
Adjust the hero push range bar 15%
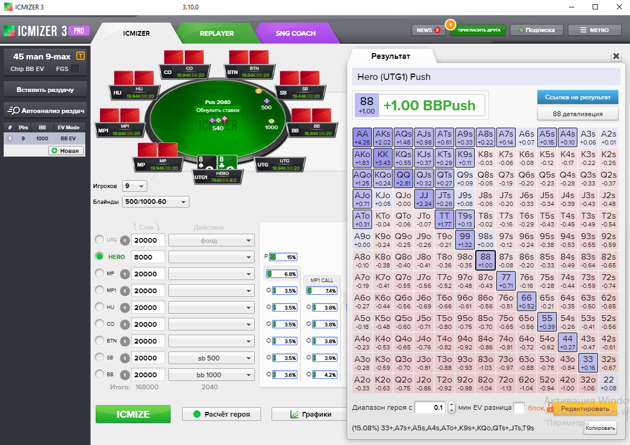[283, 257]
